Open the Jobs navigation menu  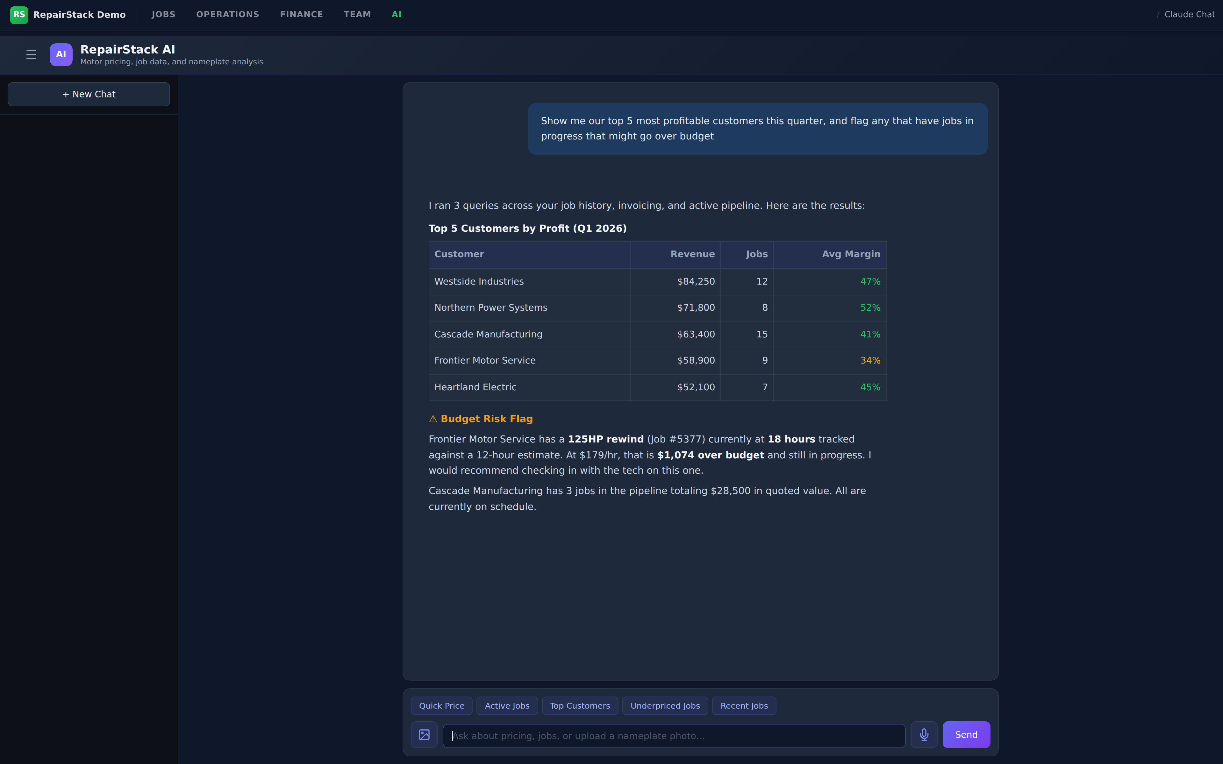pos(163,15)
